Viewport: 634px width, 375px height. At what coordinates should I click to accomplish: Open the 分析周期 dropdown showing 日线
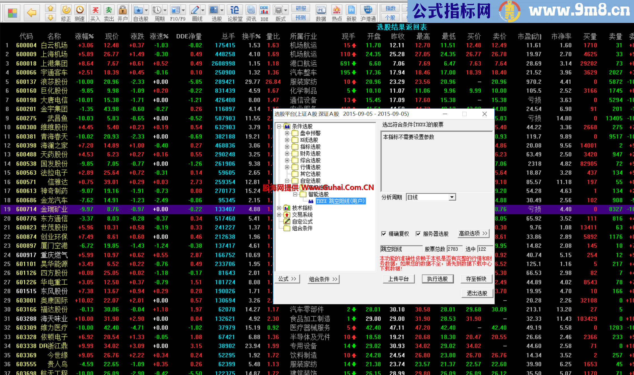click(x=452, y=197)
